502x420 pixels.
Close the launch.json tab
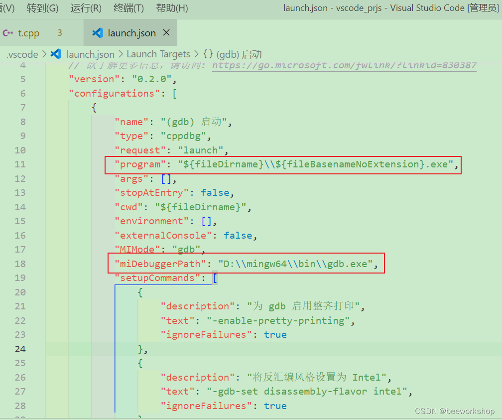pyautogui.click(x=166, y=32)
